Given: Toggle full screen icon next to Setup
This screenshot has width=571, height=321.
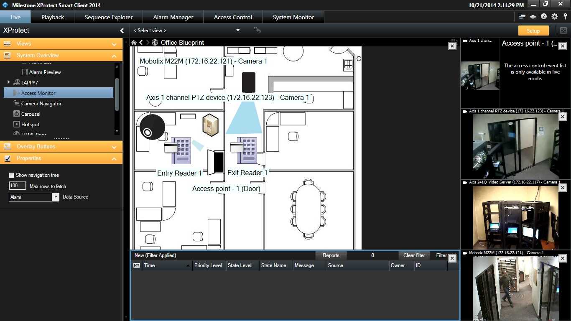Looking at the screenshot, I should tap(563, 31).
